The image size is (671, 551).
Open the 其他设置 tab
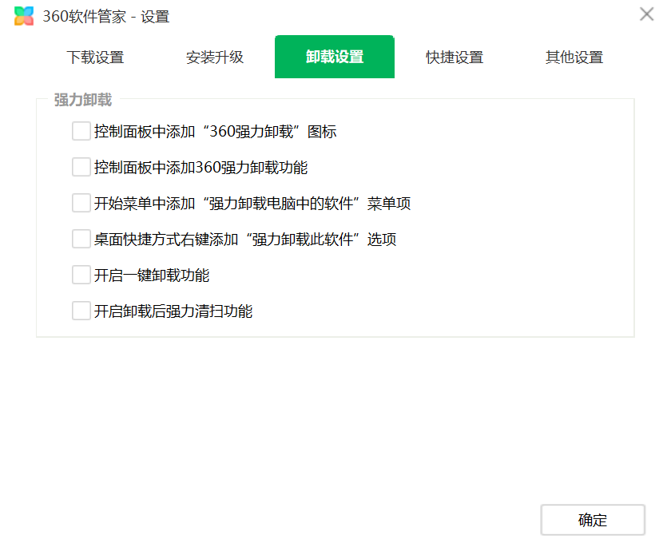coord(574,57)
